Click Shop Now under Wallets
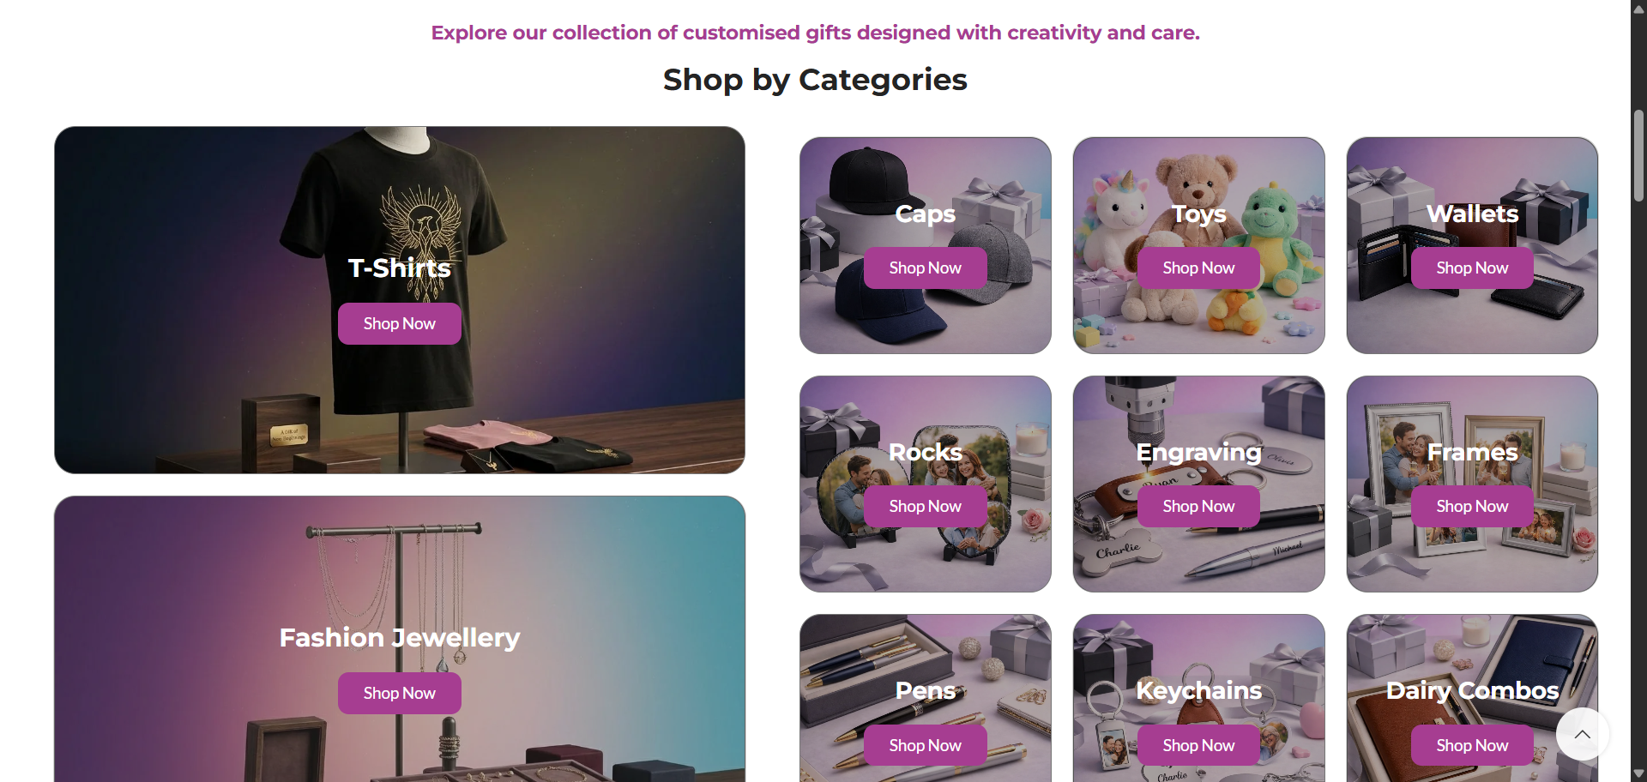The image size is (1647, 782). [x=1472, y=268]
